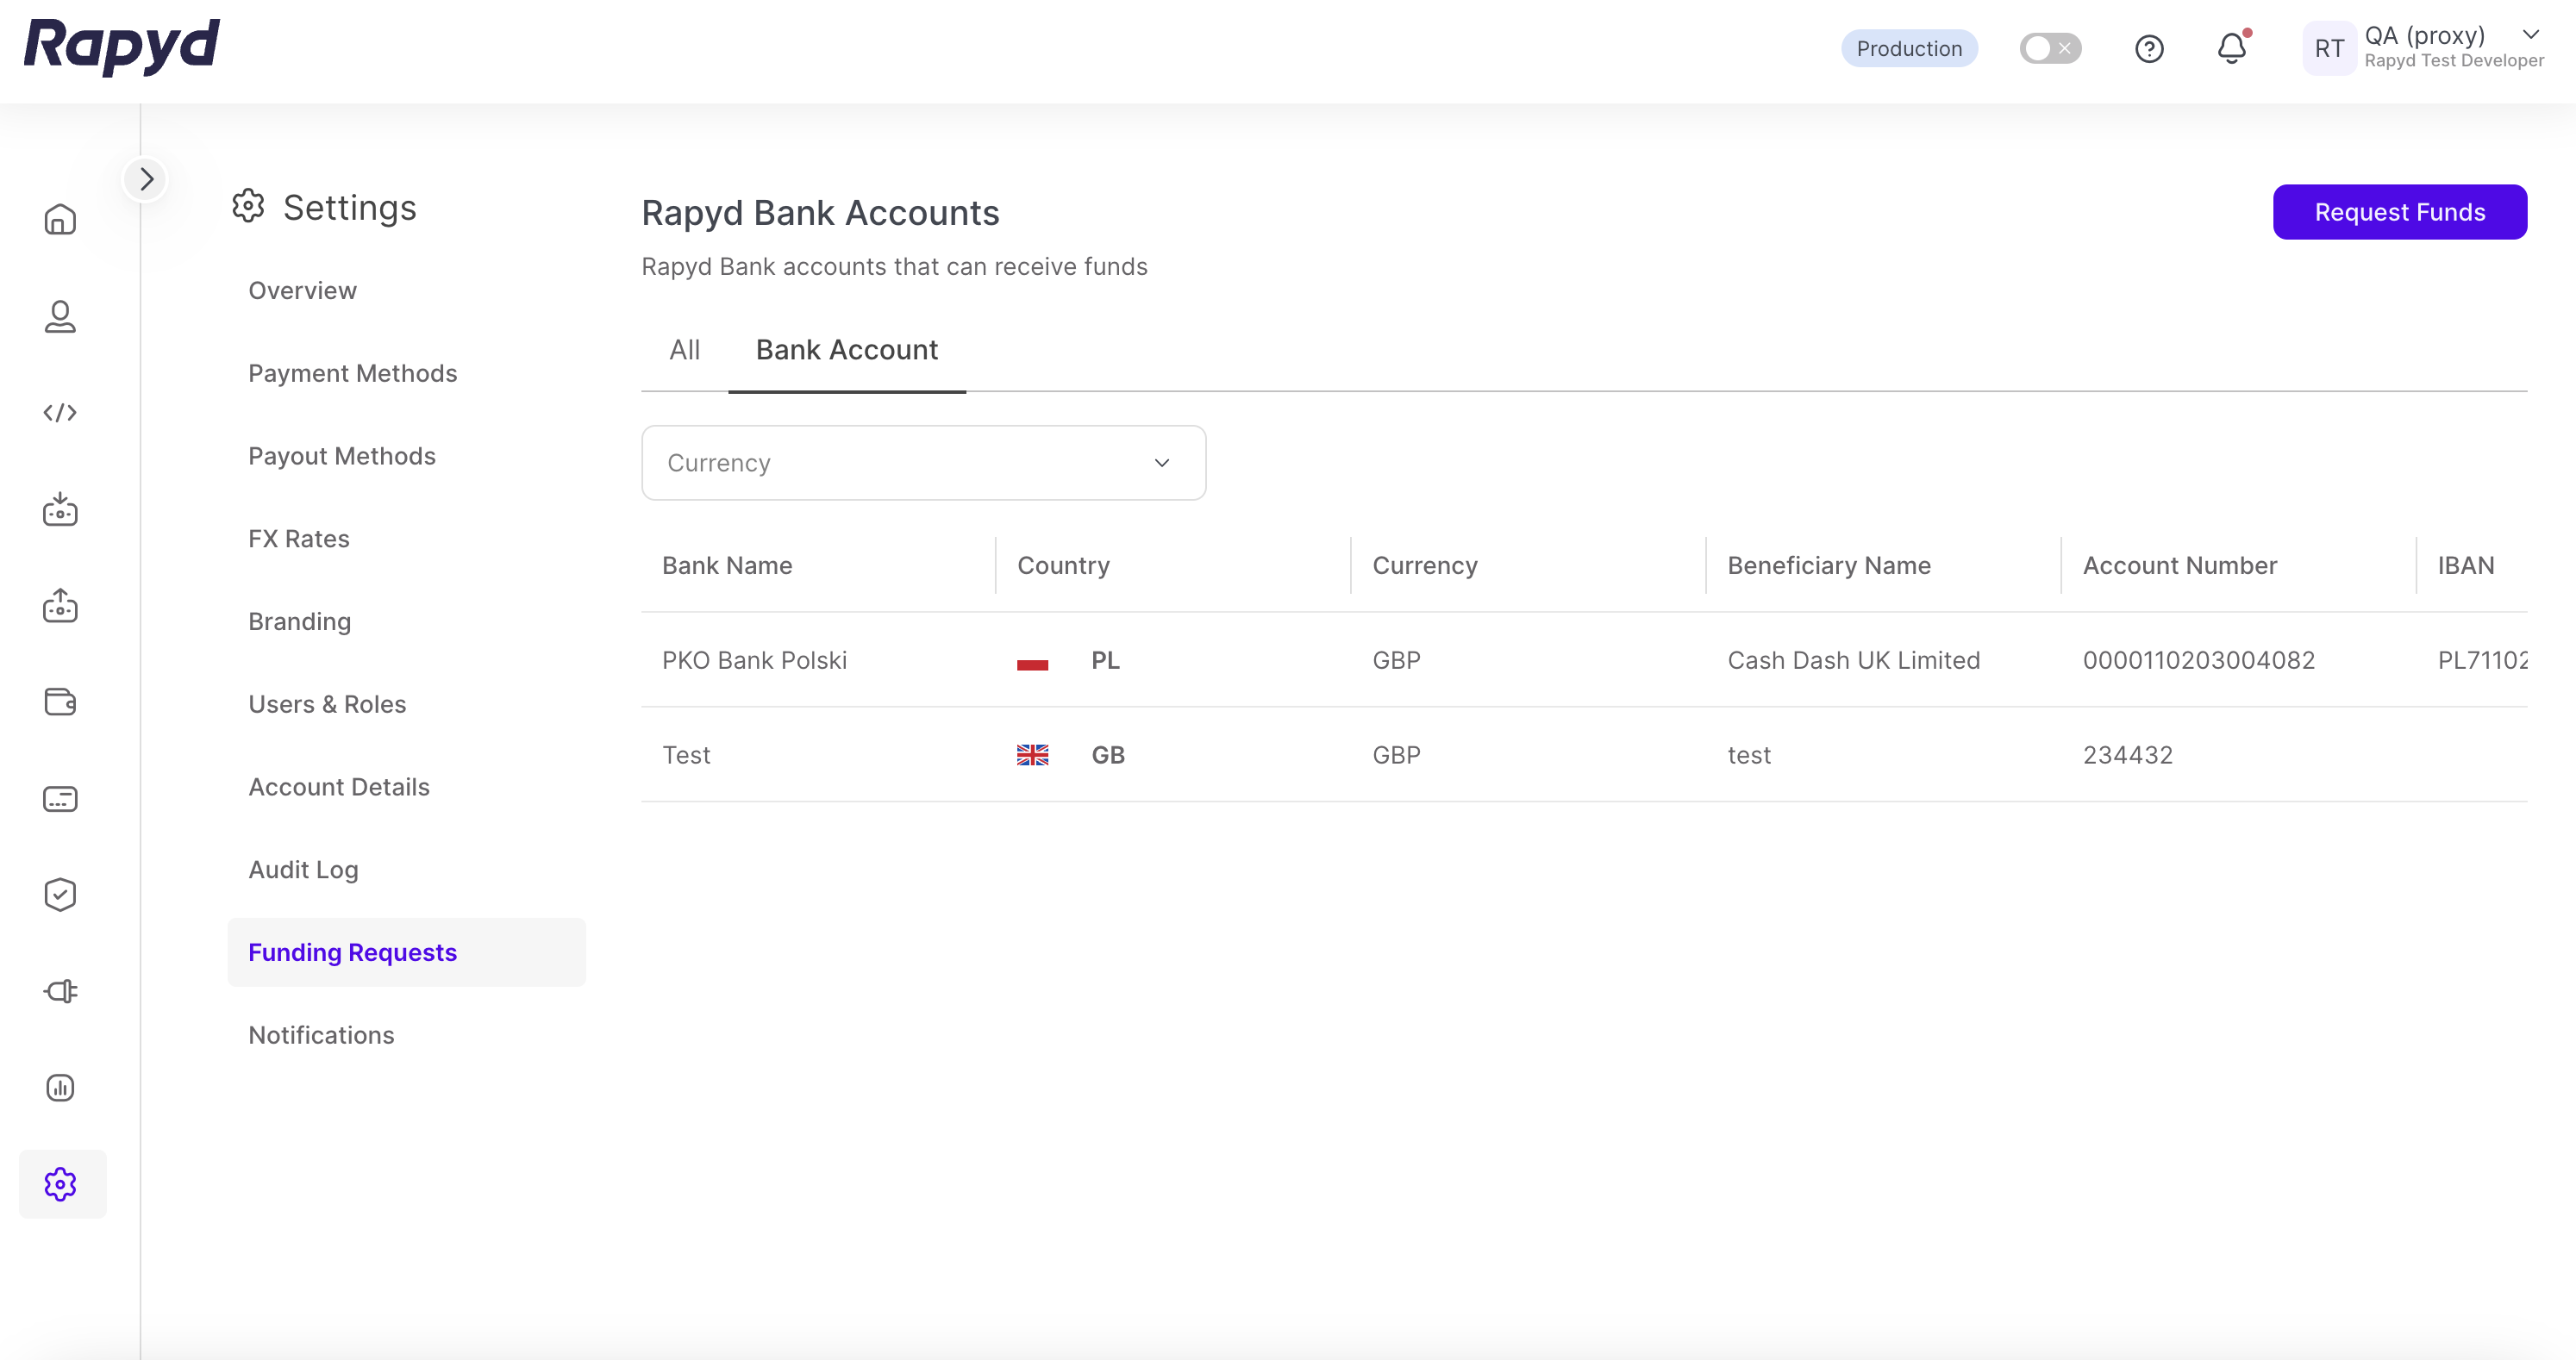2576x1360 pixels.
Task: Open the Developers code icon
Action: pyautogui.click(x=60, y=413)
